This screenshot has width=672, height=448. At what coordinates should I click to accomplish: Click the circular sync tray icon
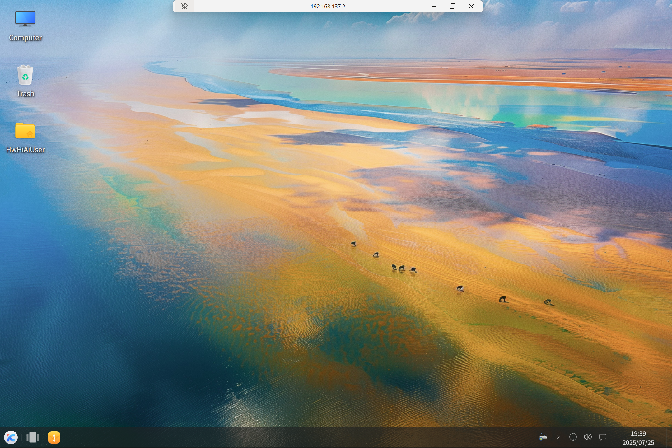[573, 437]
